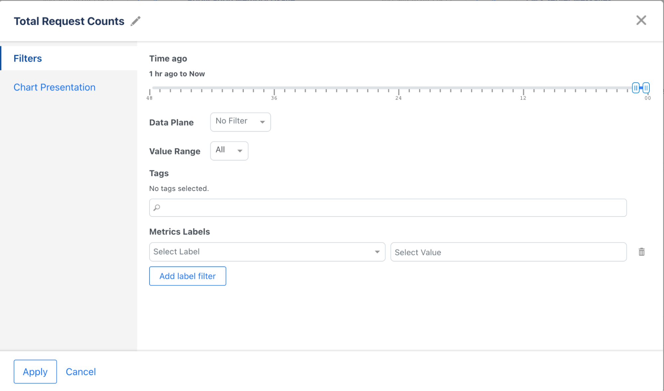Screen dimensions: 664x391
Task: Click the right time slider handle
Action: (x=646, y=88)
